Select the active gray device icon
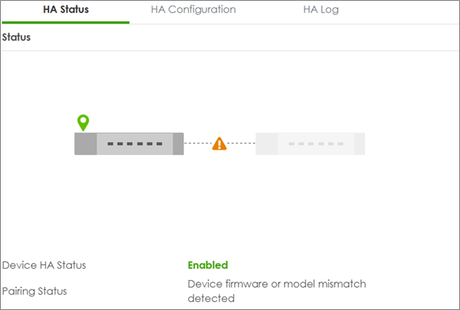The height and width of the screenshot is (310, 460). (129, 144)
